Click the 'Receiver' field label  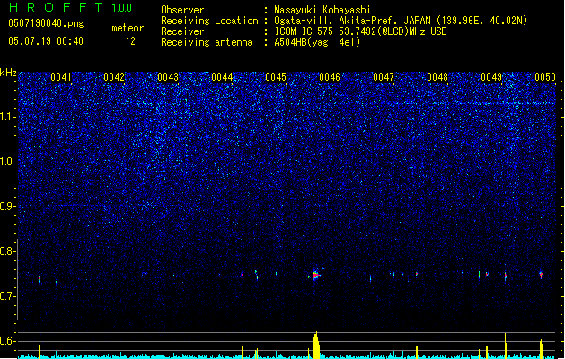[x=182, y=31]
